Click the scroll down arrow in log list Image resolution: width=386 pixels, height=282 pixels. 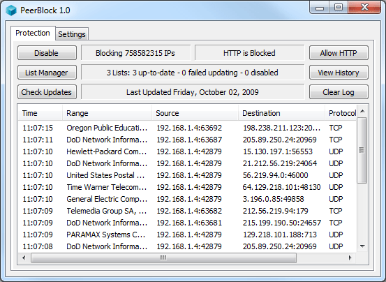362,246
